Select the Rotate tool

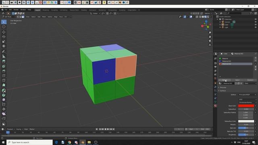(4, 37)
